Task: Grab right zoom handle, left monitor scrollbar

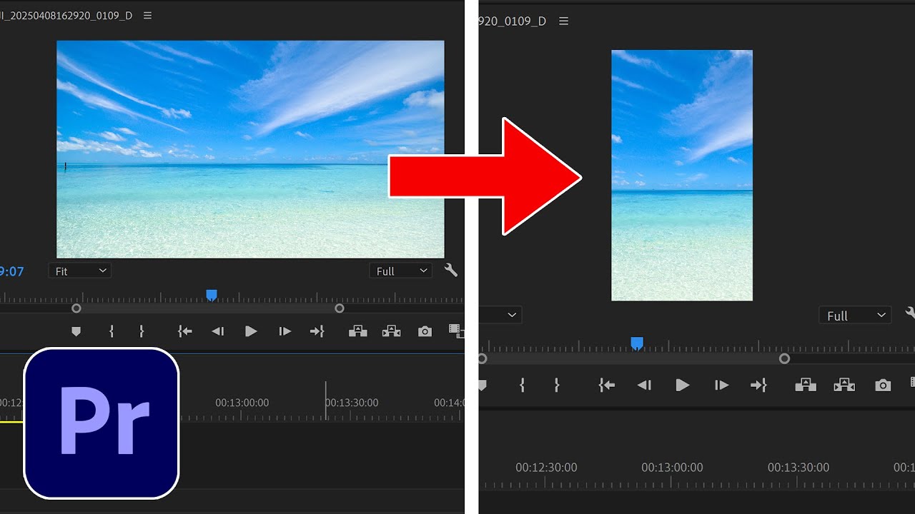Action: [x=340, y=308]
